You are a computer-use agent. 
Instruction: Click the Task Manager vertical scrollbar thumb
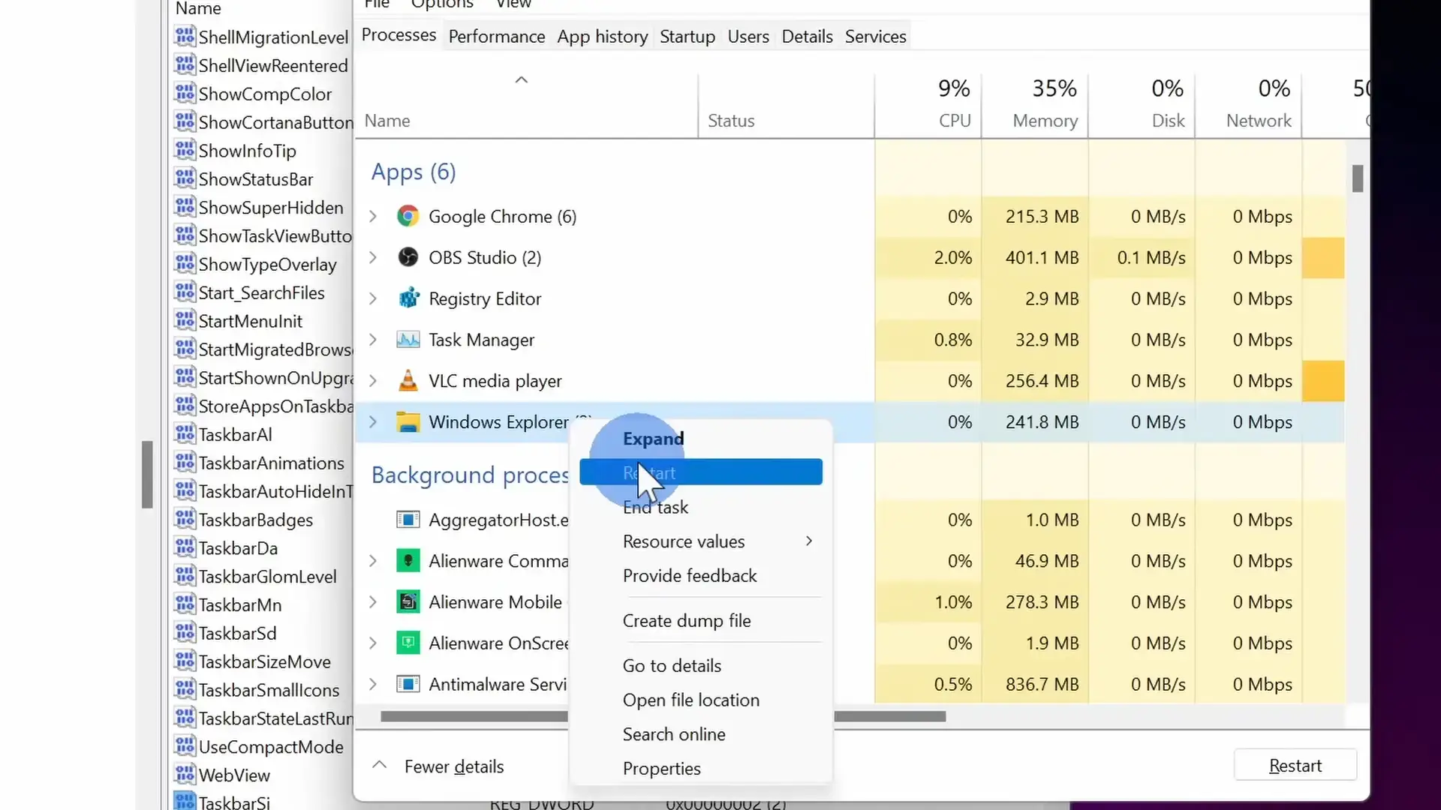1358,178
